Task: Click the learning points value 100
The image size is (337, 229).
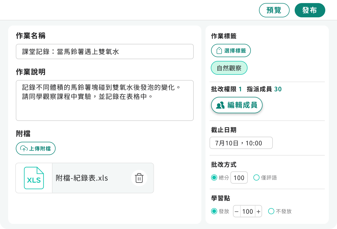Action: (248, 211)
